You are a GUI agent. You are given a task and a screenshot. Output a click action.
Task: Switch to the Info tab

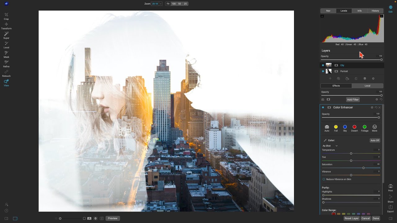tap(359, 11)
